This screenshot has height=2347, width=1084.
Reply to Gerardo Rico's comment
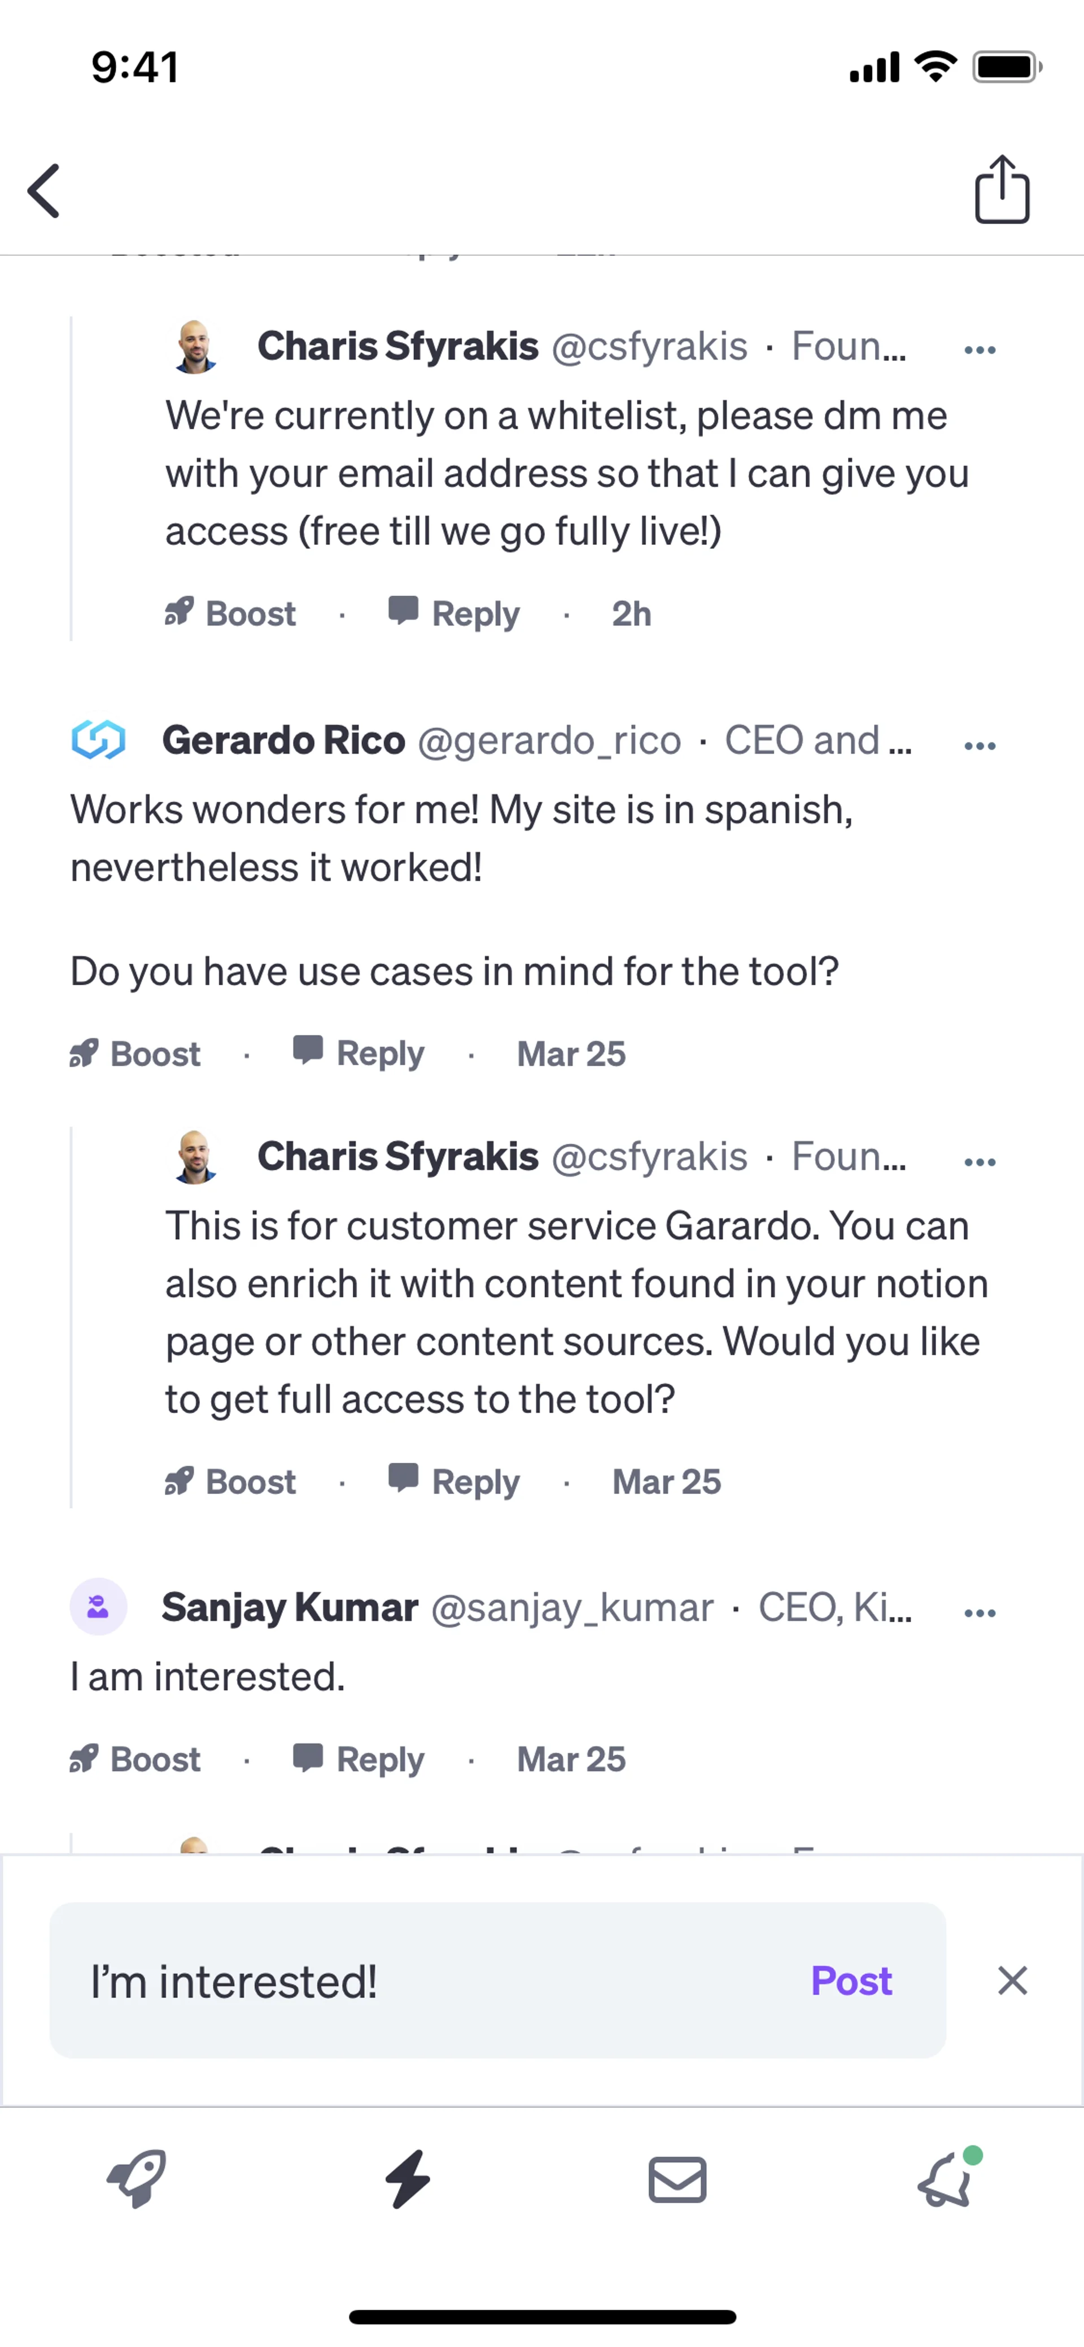(359, 1054)
